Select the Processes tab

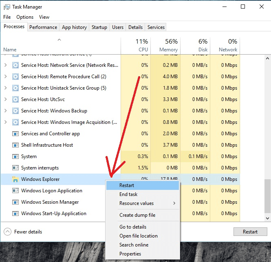[14, 26]
